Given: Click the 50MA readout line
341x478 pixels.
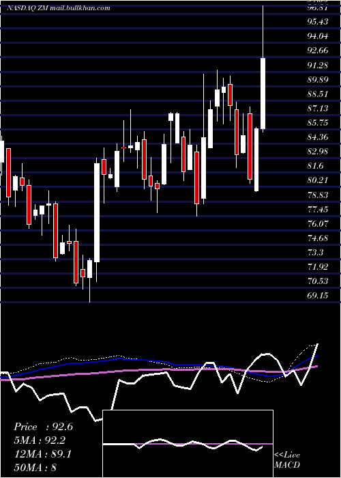Looking at the screenshot, I should (35, 467).
